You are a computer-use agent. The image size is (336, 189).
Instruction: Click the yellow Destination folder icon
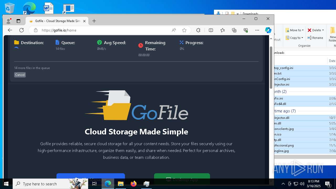pyautogui.click(x=17, y=43)
